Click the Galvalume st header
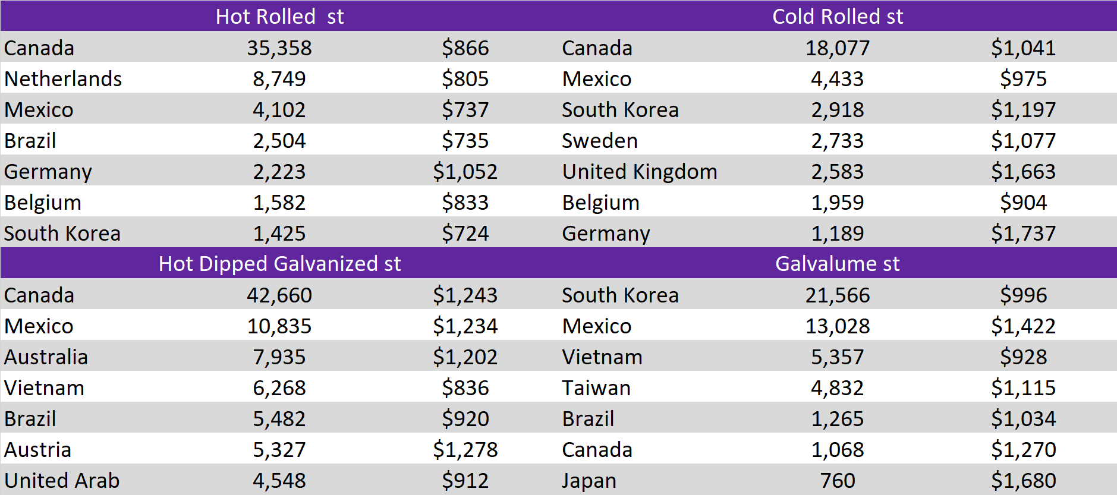The height and width of the screenshot is (495, 1117). (838, 263)
